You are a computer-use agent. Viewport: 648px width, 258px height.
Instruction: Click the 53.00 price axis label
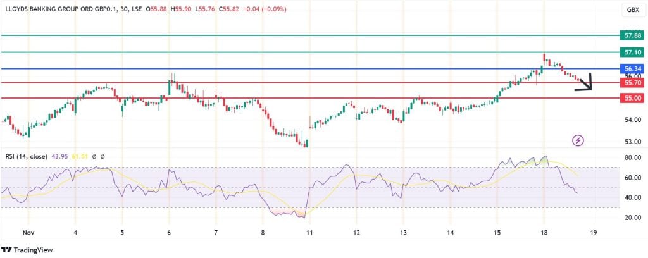633,142
